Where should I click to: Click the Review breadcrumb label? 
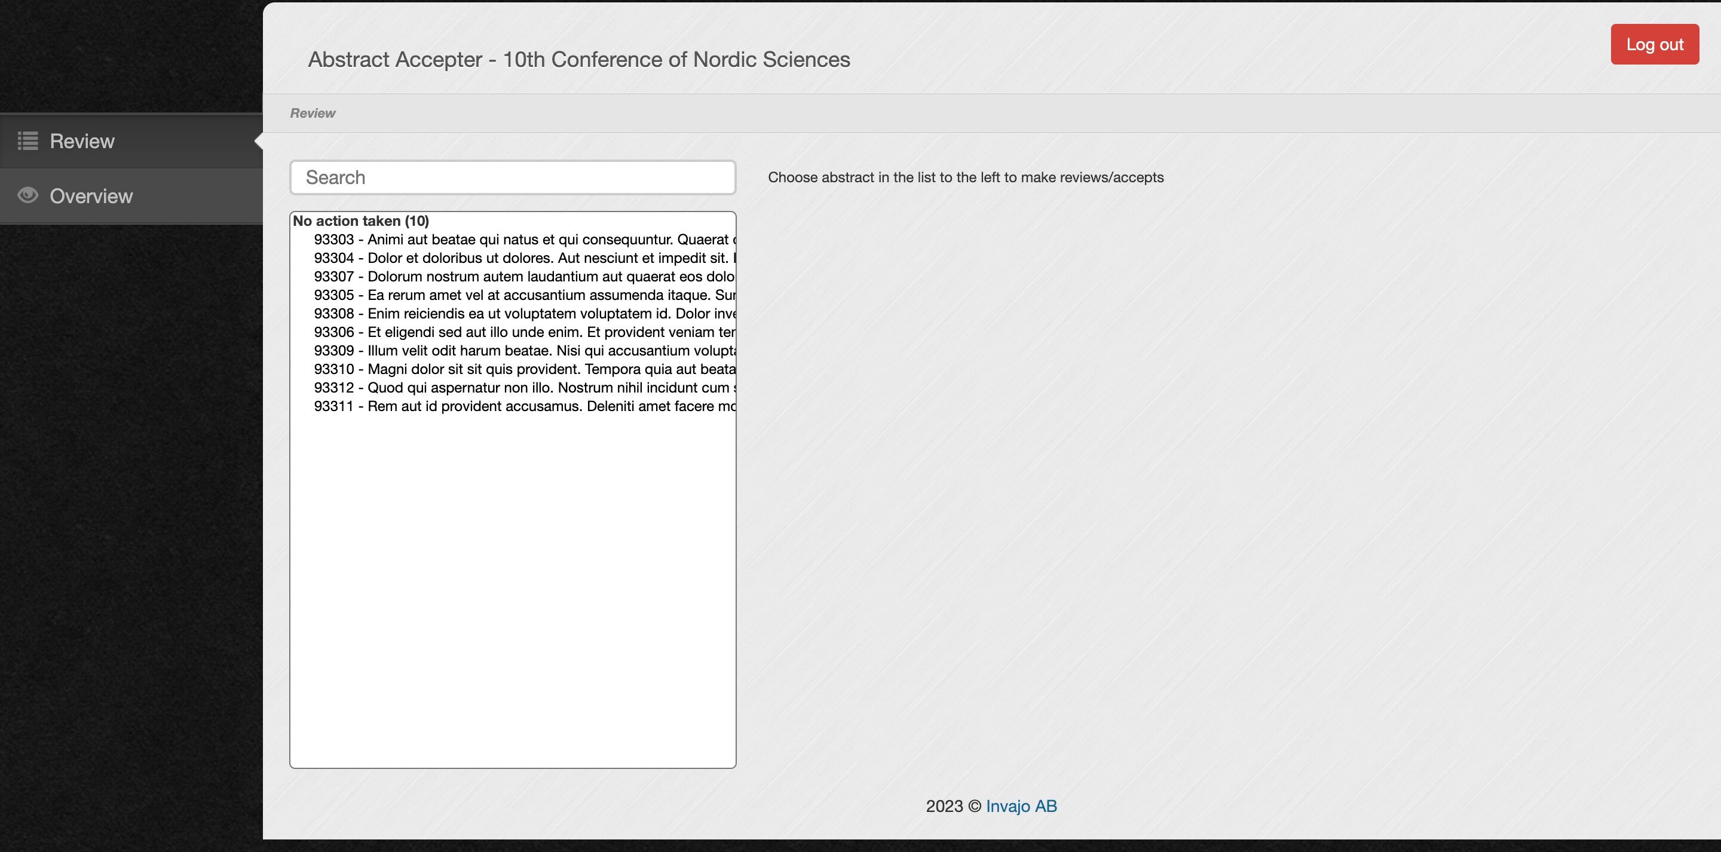point(312,113)
